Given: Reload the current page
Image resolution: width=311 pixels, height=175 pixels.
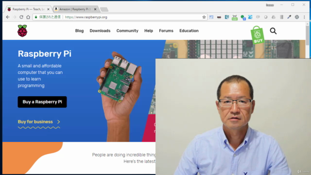Looking at the screenshot, I should (x=21, y=17).
